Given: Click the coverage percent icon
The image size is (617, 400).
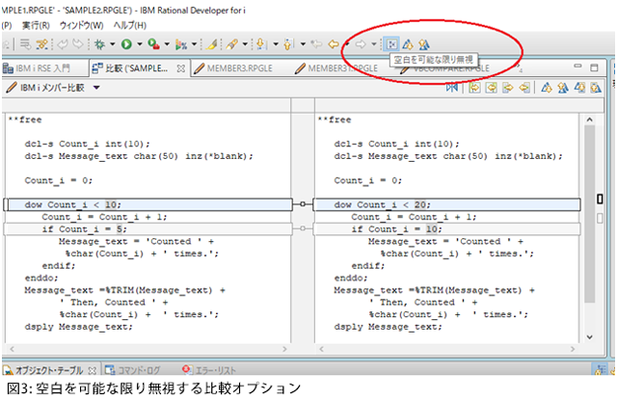Looking at the screenshot, I should pos(181,44).
